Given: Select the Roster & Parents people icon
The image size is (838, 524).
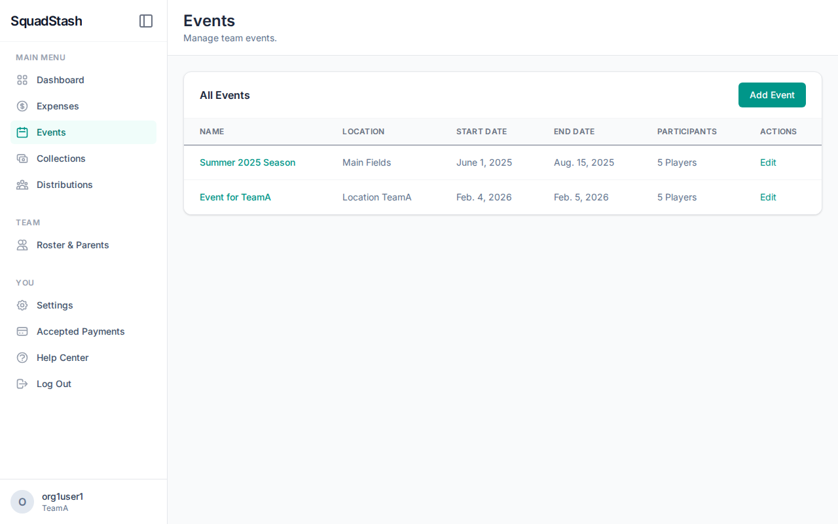Looking at the screenshot, I should point(22,244).
